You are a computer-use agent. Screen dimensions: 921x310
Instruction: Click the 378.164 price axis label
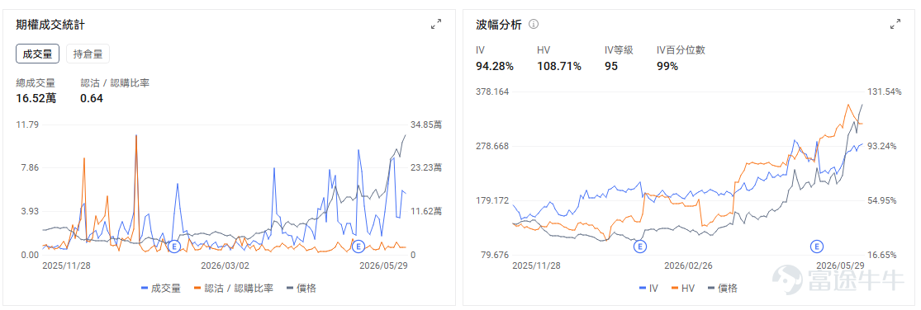pyautogui.click(x=492, y=92)
